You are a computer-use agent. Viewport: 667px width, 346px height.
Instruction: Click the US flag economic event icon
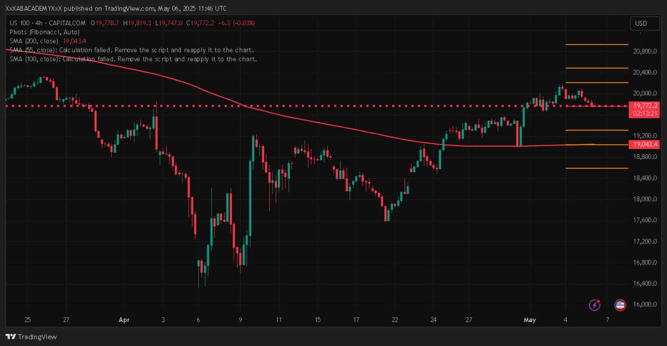pyautogui.click(x=620, y=305)
